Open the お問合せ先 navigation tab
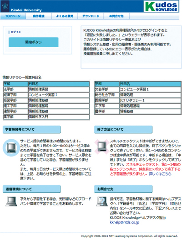Image resolution: width=182 pixels, height=245 pixels. (116, 16)
